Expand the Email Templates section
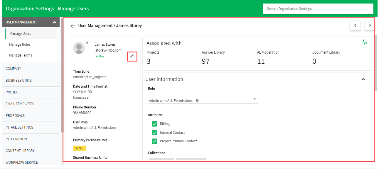Viewport: 379px width, 169px height. 31,104
